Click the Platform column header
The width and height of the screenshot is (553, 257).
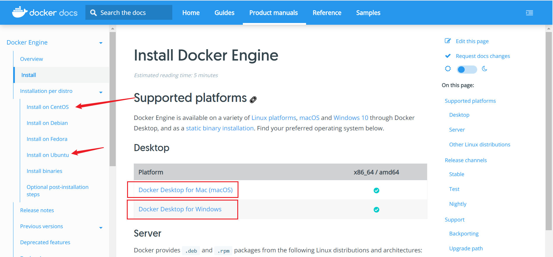pos(151,172)
